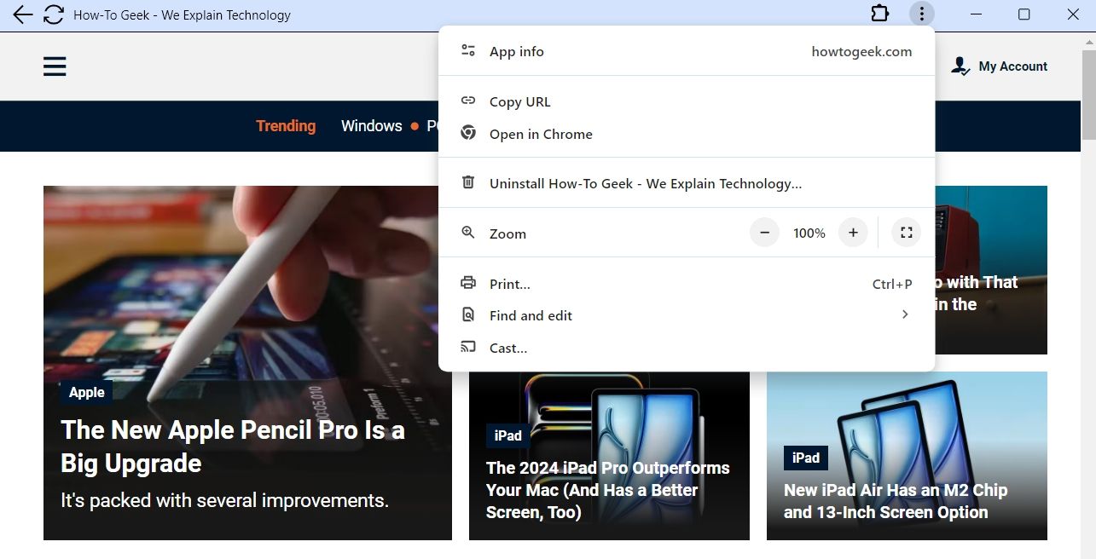Click the Chrome logo icon in menu
This screenshot has width=1096, height=559.
pyautogui.click(x=468, y=133)
